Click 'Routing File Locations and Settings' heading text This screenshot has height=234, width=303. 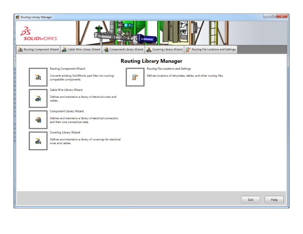pyautogui.click(x=169, y=69)
